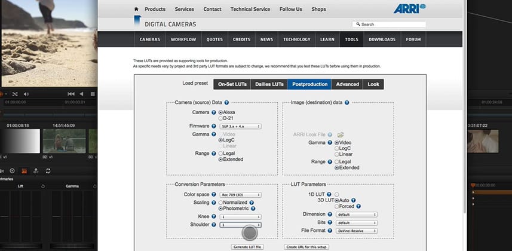
Task: Open help icon next to Dimension
Action: (330, 215)
